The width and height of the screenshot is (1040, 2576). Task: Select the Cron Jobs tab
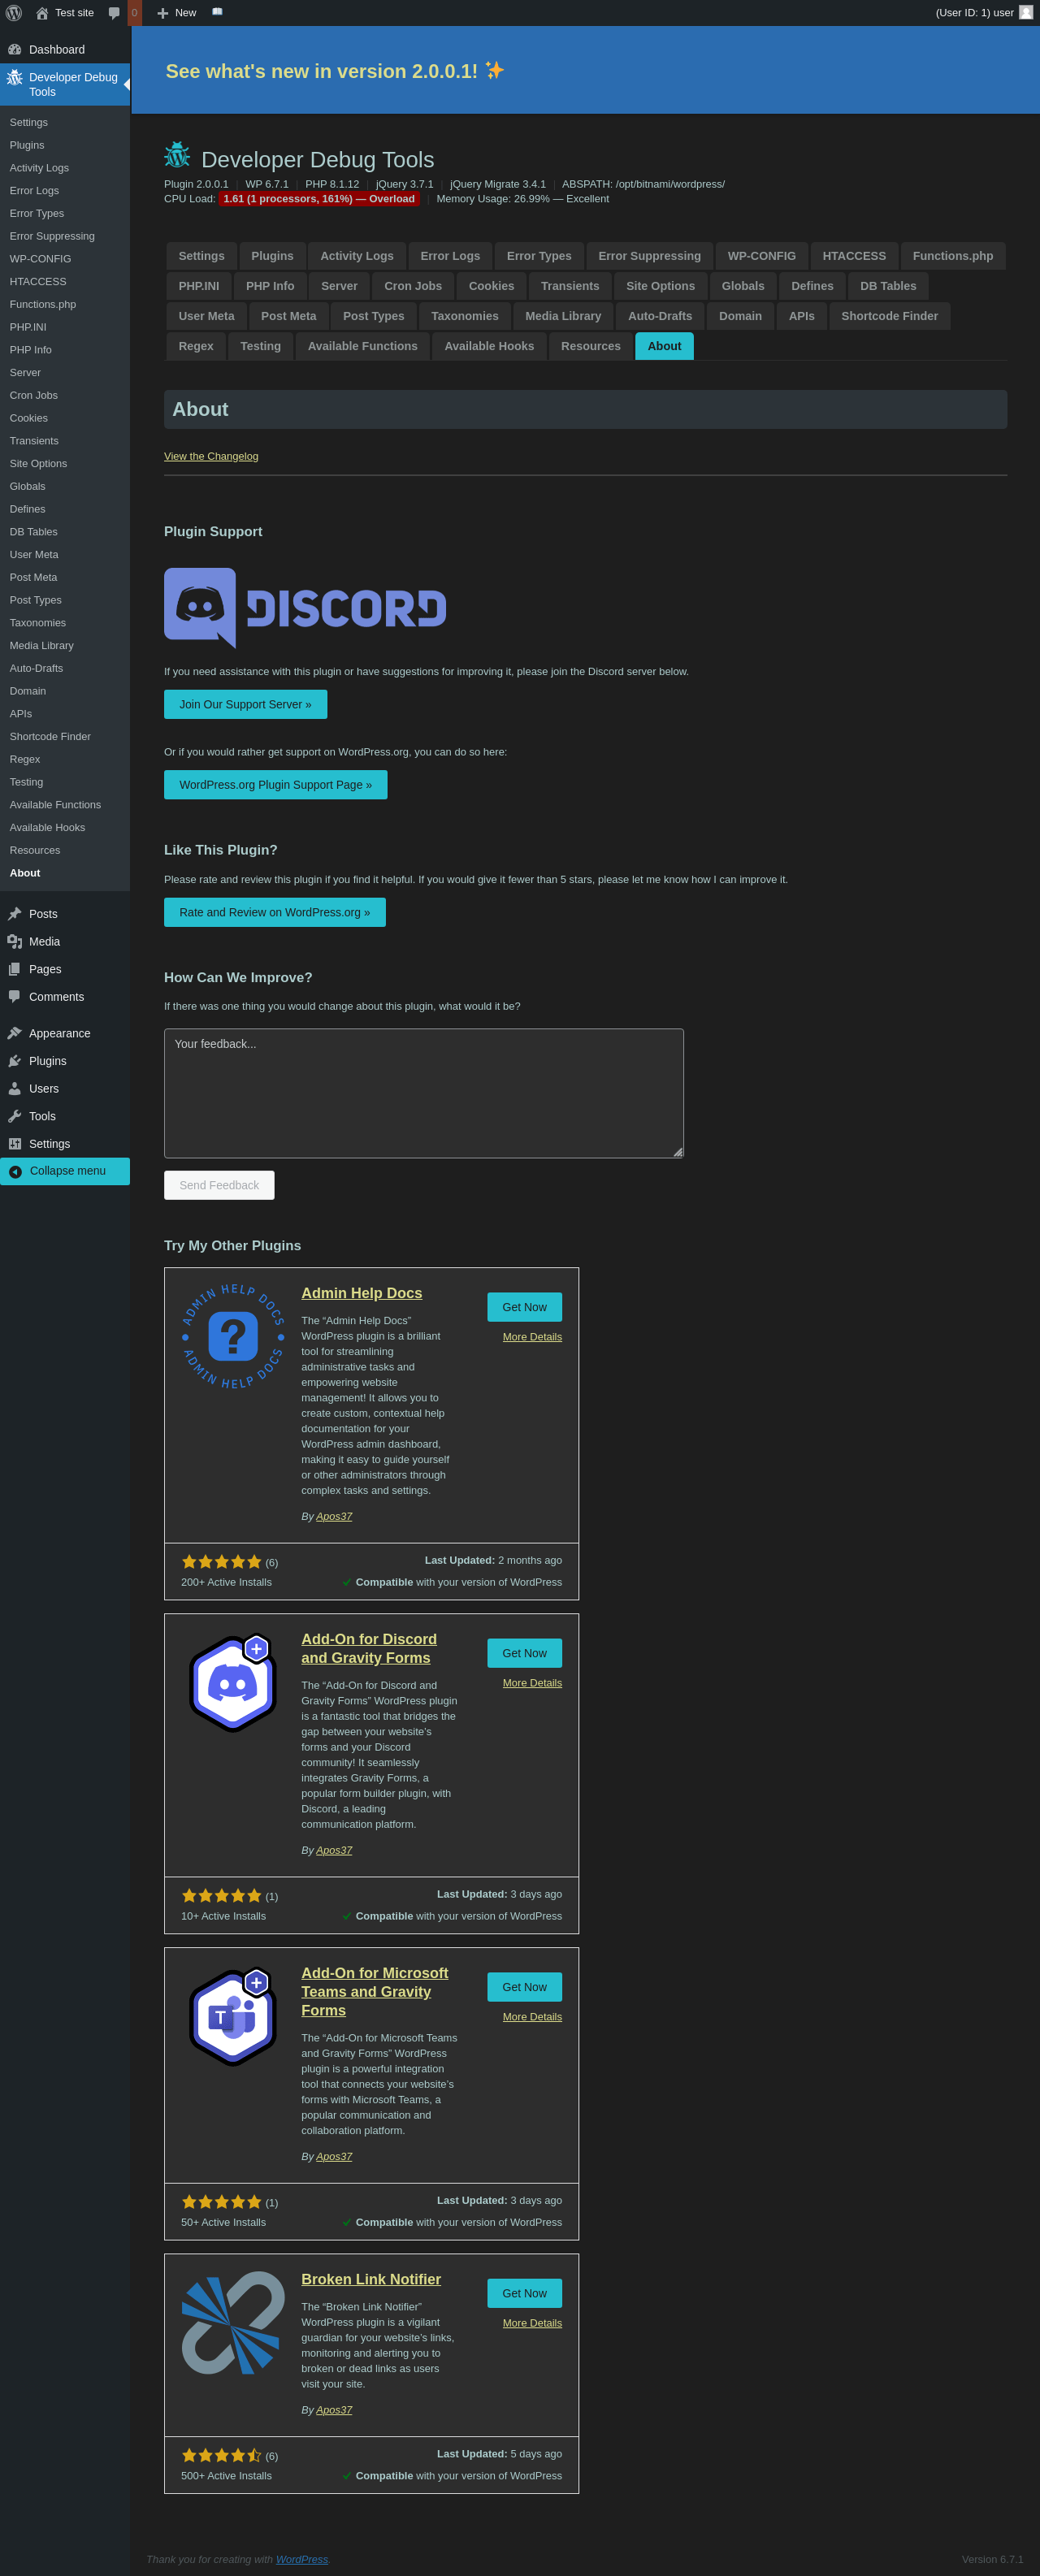413,286
